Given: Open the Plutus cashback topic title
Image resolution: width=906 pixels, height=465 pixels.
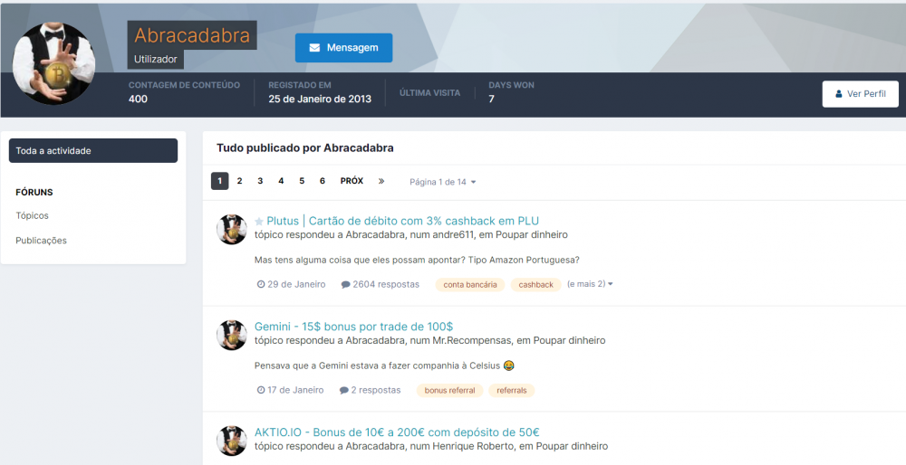Looking at the screenshot, I should [402, 221].
